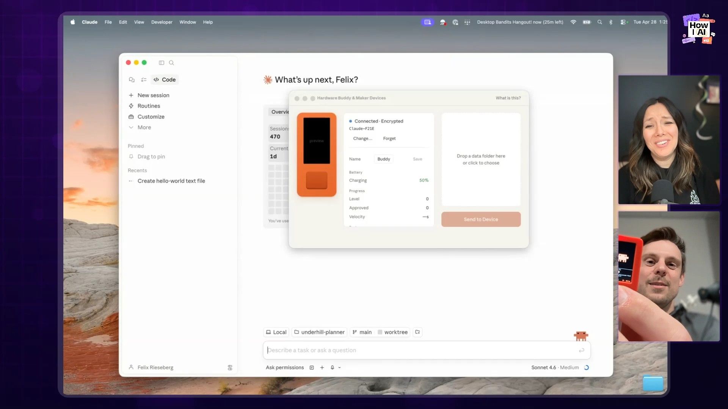This screenshot has width=728, height=409.
Task: Click the Tue Apr 28 date in menu bar
Action: (x=645, y=22)
